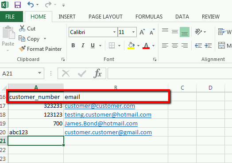
Task: Align text left
Action: click(x=165, y=45)
